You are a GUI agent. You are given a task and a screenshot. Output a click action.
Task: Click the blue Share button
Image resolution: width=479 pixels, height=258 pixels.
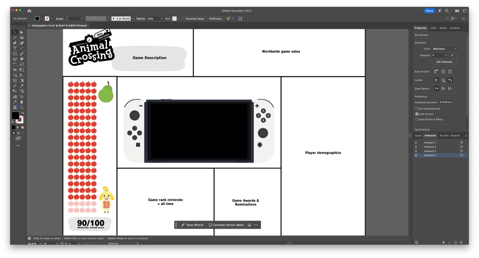pyautogui.click(x=429, y=11)
